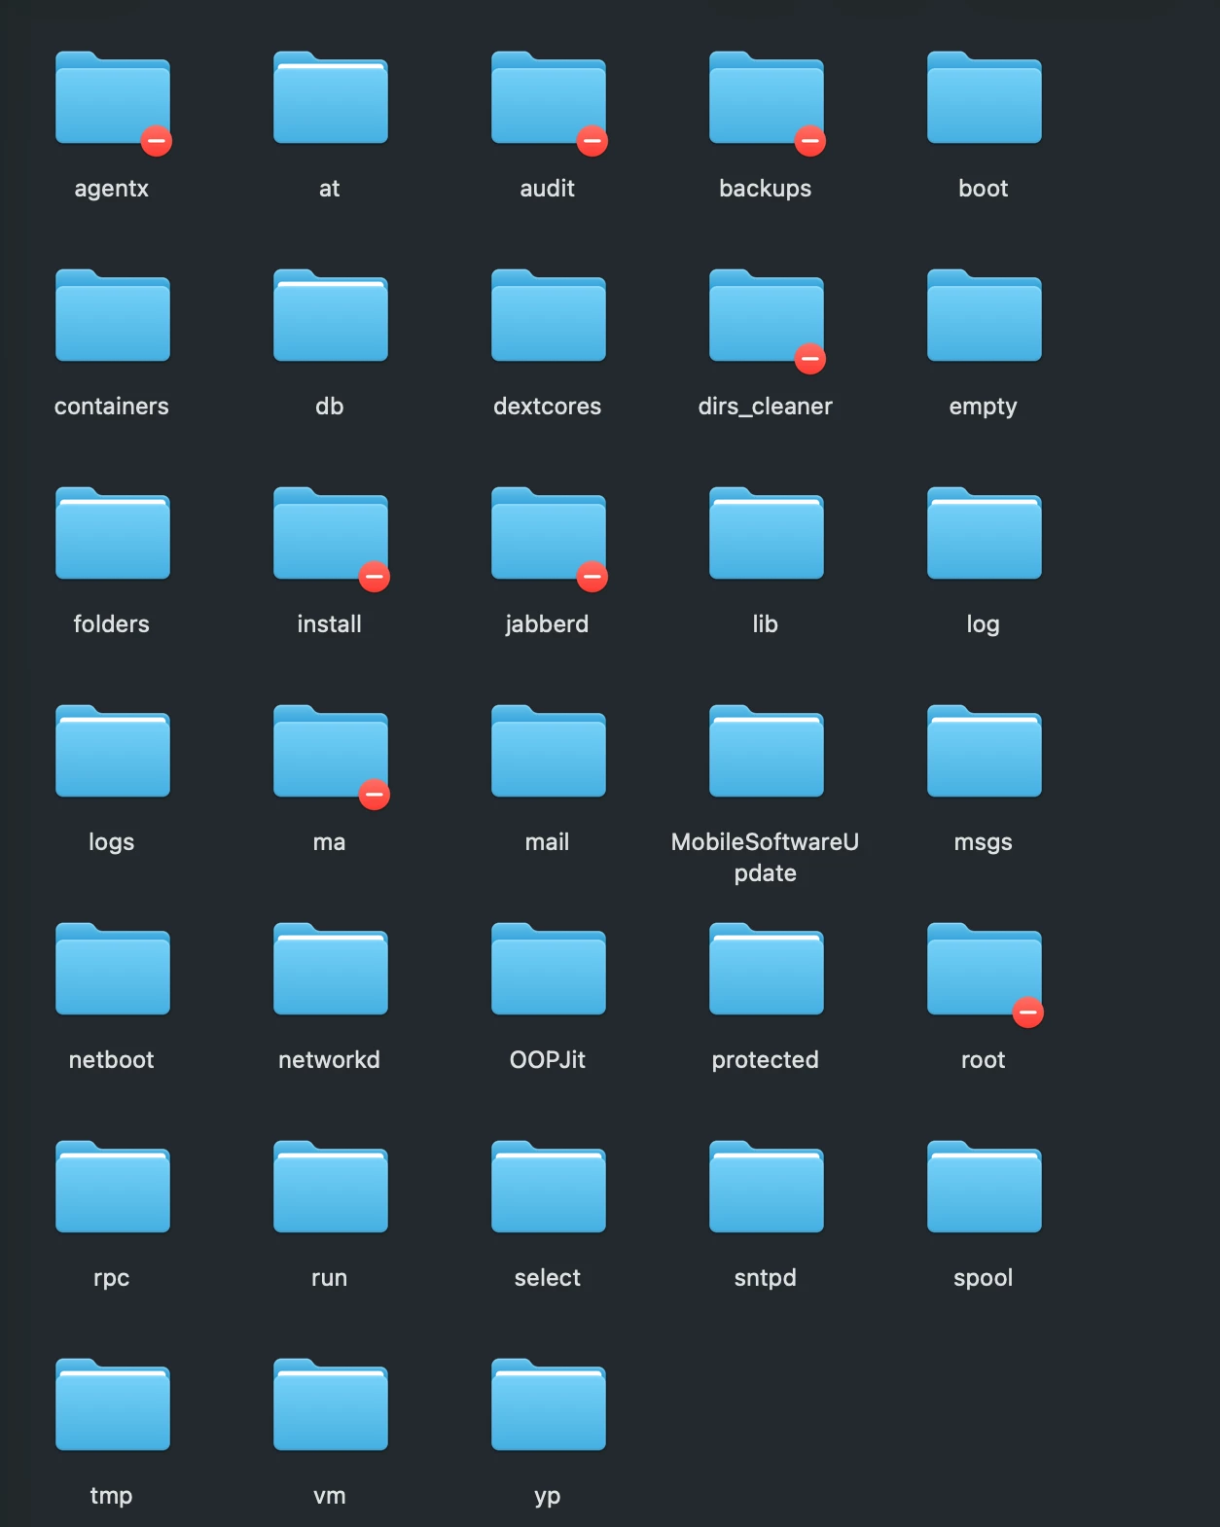Select the jabberd folder icon

pyautogui.click(x=549, y=533)
